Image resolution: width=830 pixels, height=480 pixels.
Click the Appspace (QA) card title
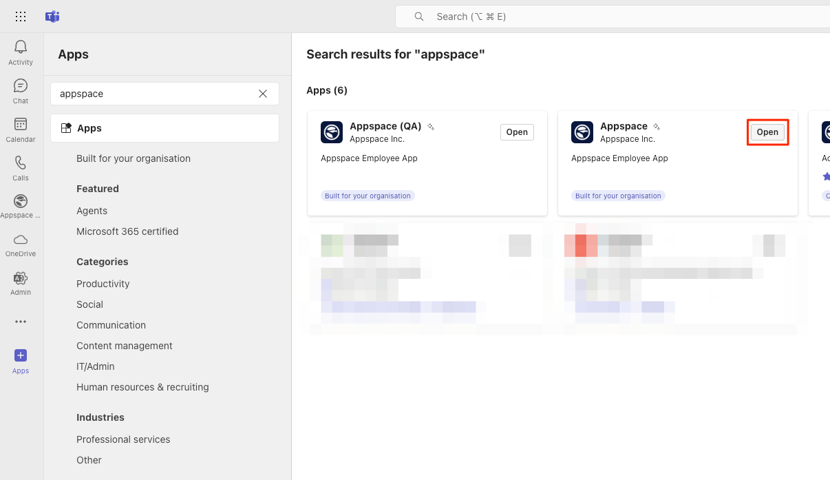(x=385, y=126)
